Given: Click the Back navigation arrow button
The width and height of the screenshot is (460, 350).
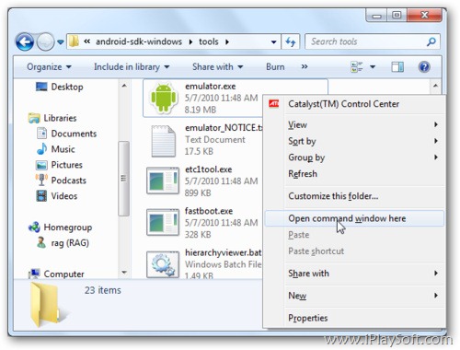Looking at the screenshot, I should [25, 41].
